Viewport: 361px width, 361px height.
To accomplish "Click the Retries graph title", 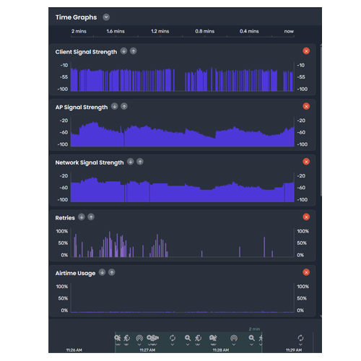I will pos(65,218).
